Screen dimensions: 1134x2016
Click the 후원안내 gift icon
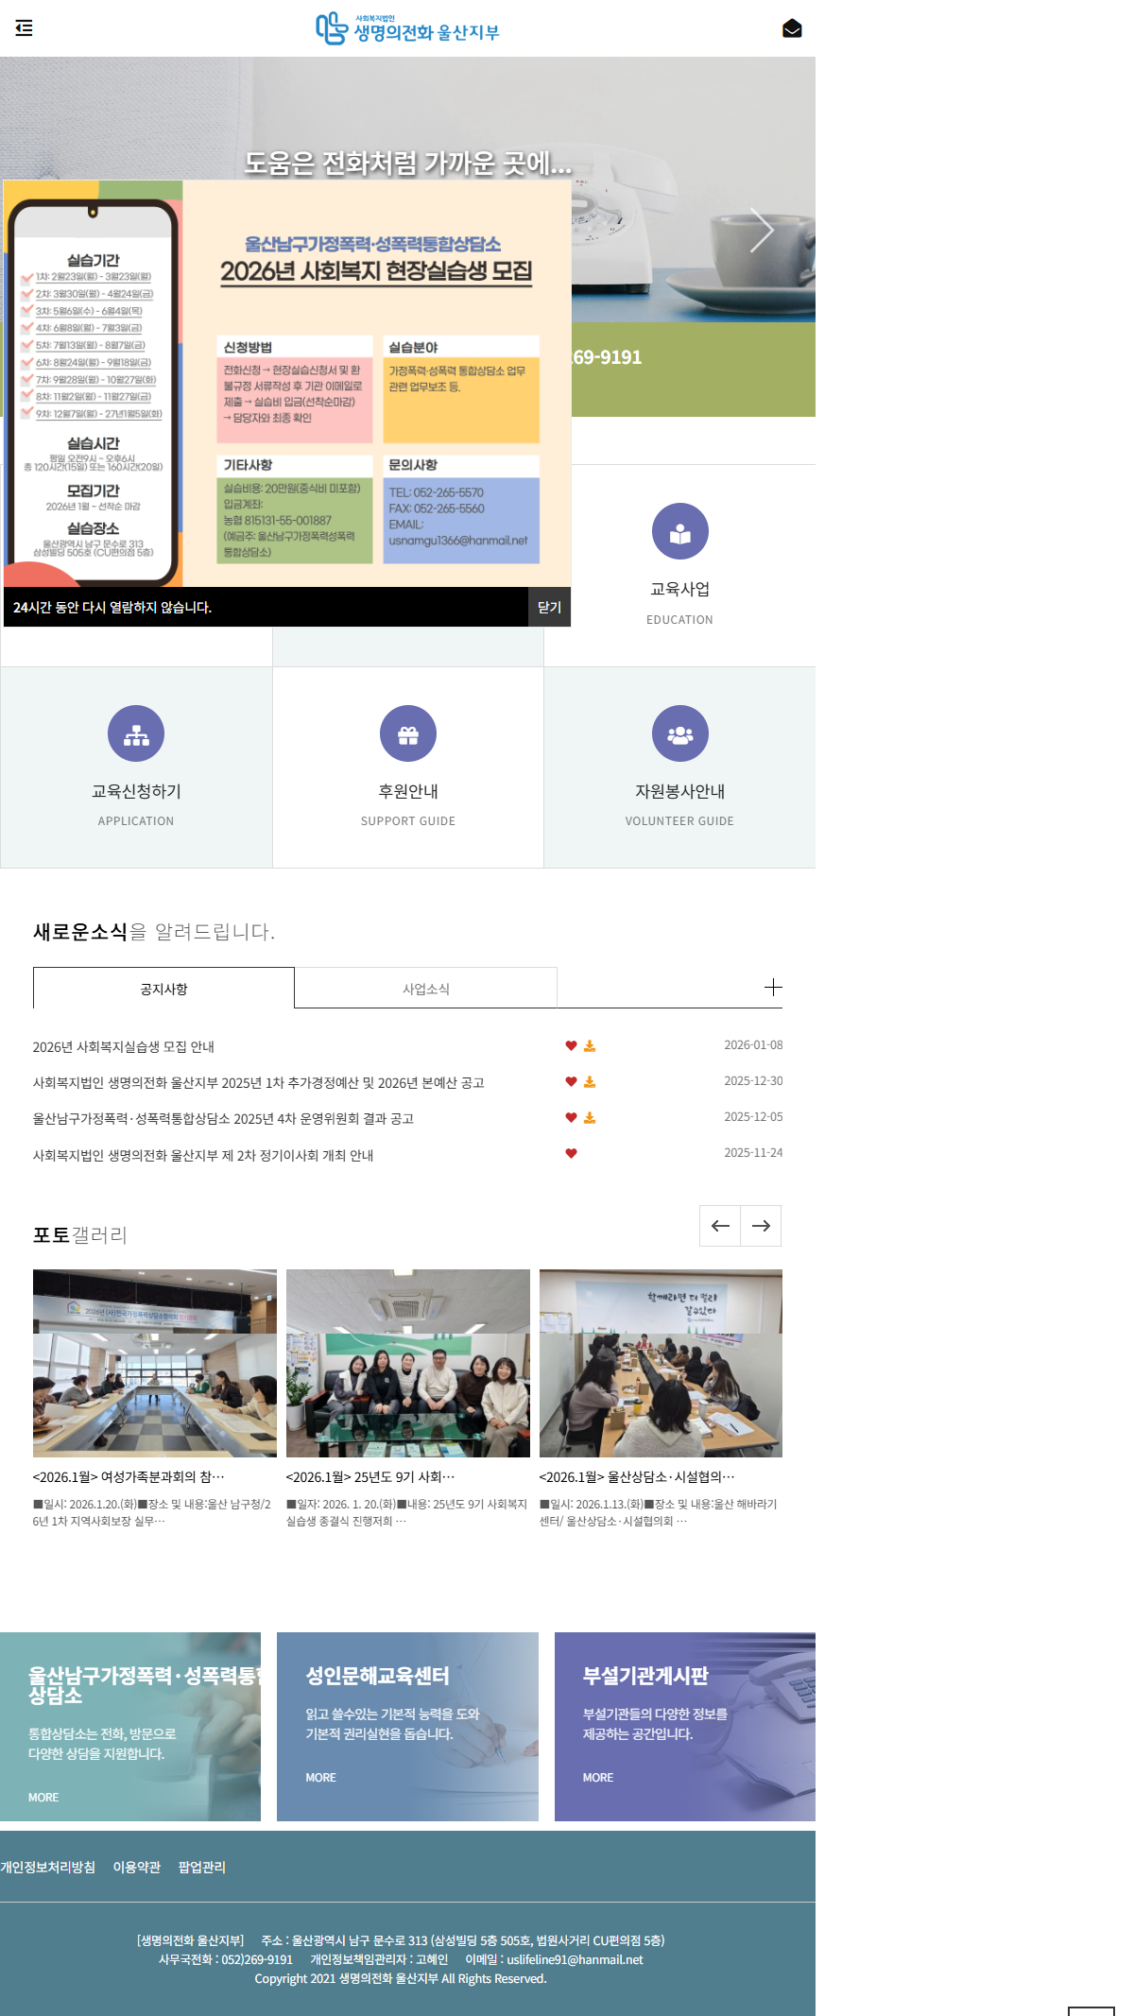(x=408, y=733)
